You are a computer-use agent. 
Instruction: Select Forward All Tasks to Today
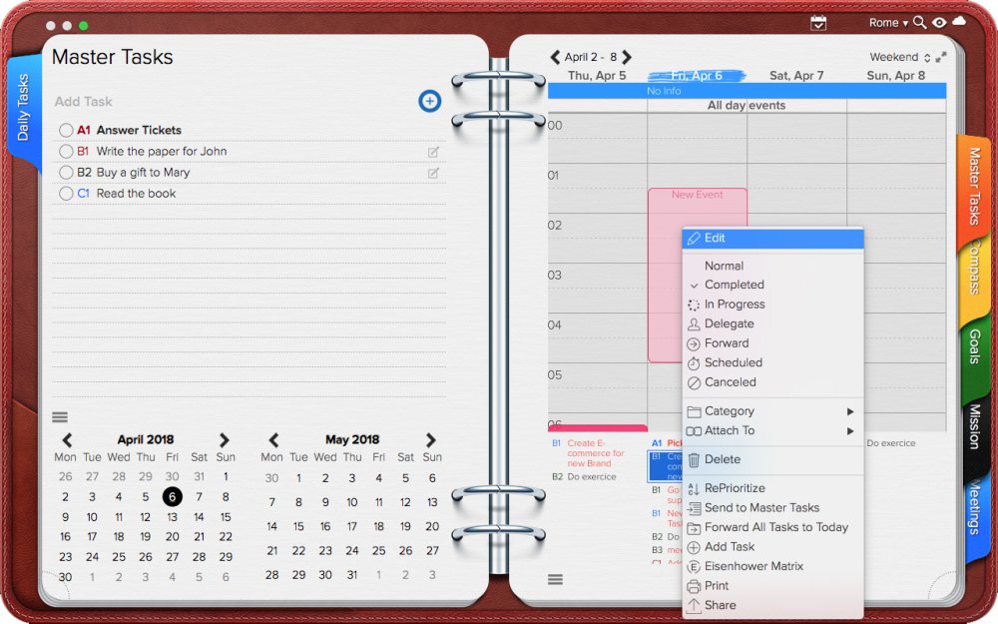772,527
